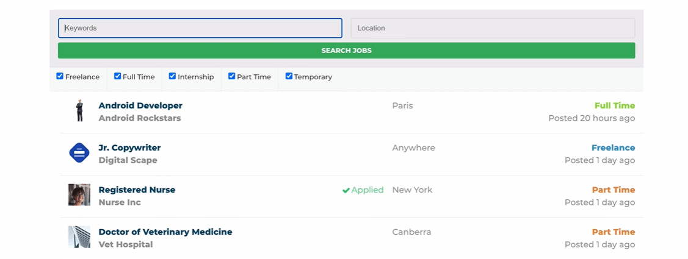Click the Android Rockstars company logo

pos(79,110)
